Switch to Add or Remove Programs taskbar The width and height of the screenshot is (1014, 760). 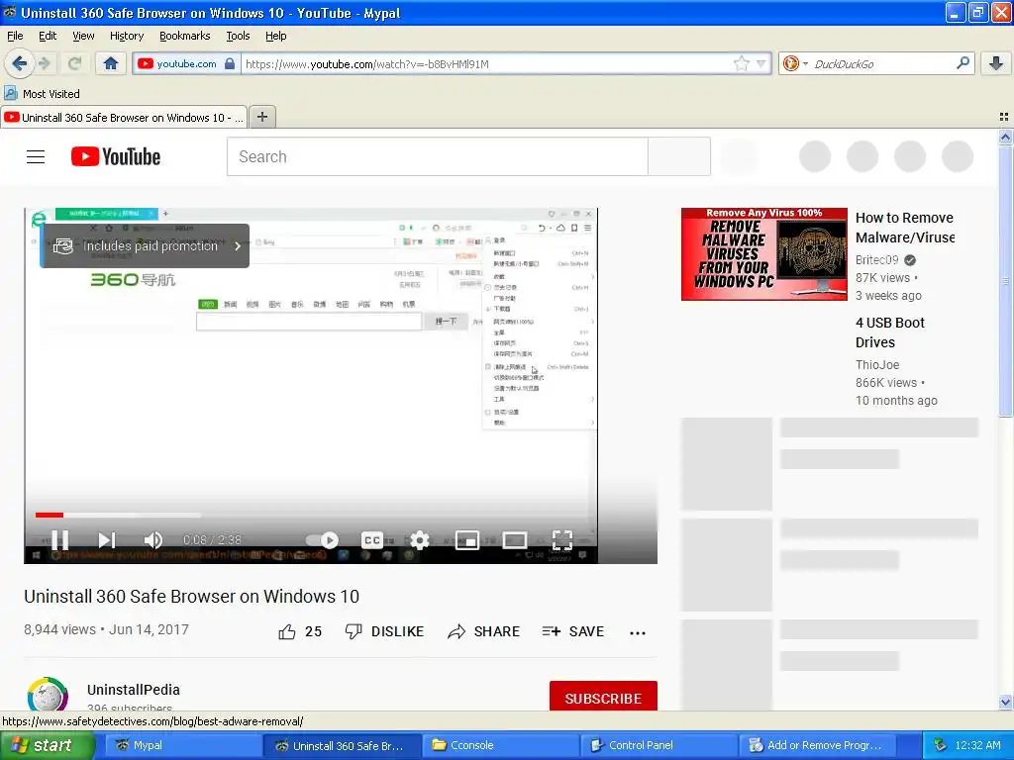[x=817, y=745]
